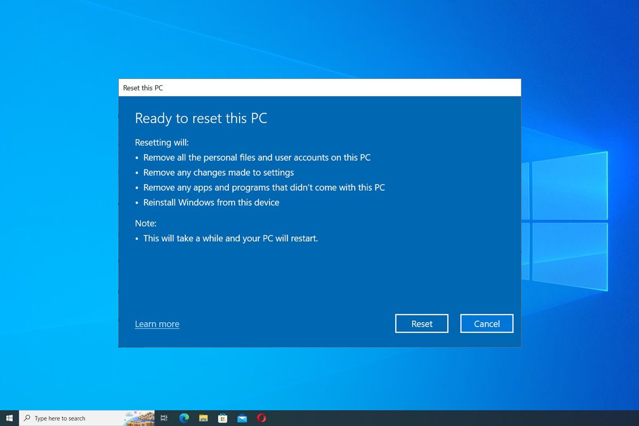Click the magnifier icon in taskbar search

[x=27, y=418]
